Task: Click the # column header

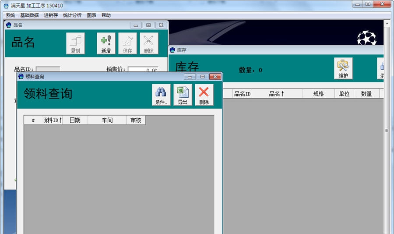Action: click(x=33, y=120)
